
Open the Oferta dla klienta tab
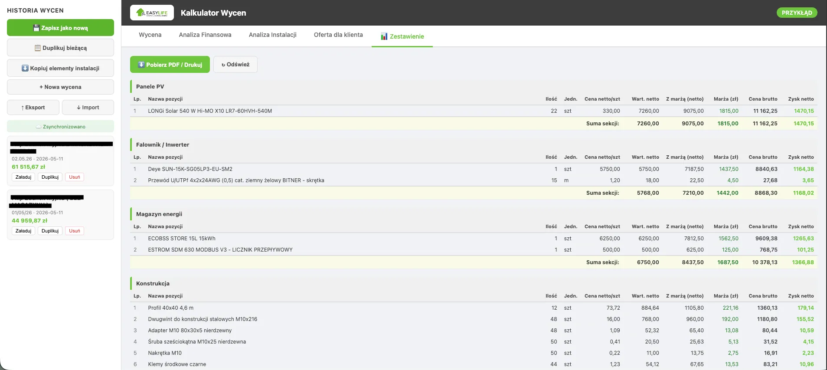pos(338,35)
